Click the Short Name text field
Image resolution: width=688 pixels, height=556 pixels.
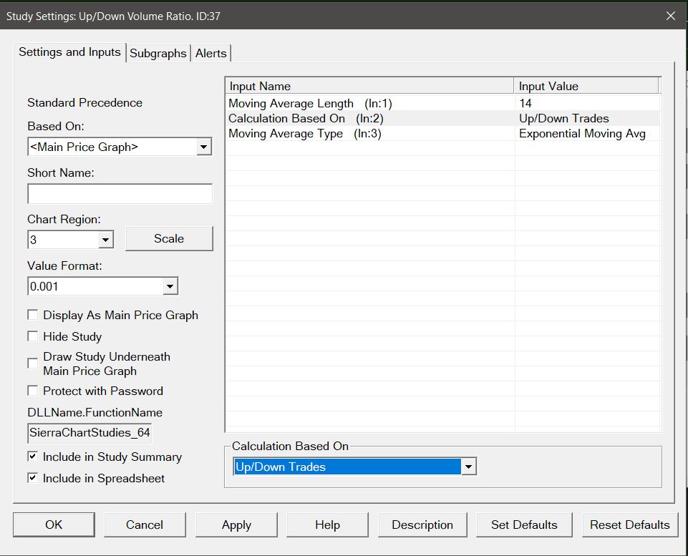point(120,194)
